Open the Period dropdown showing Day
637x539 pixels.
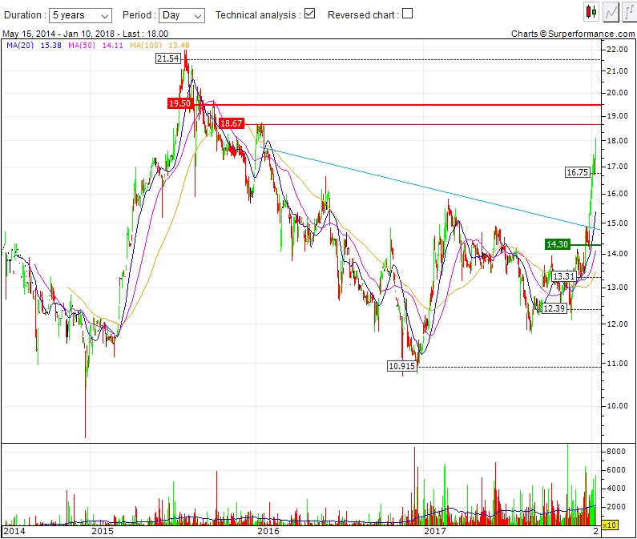(181, 15)
